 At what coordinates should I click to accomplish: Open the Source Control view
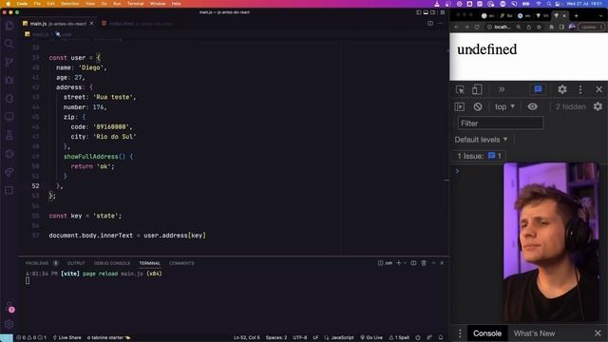(x=9, y=62)
